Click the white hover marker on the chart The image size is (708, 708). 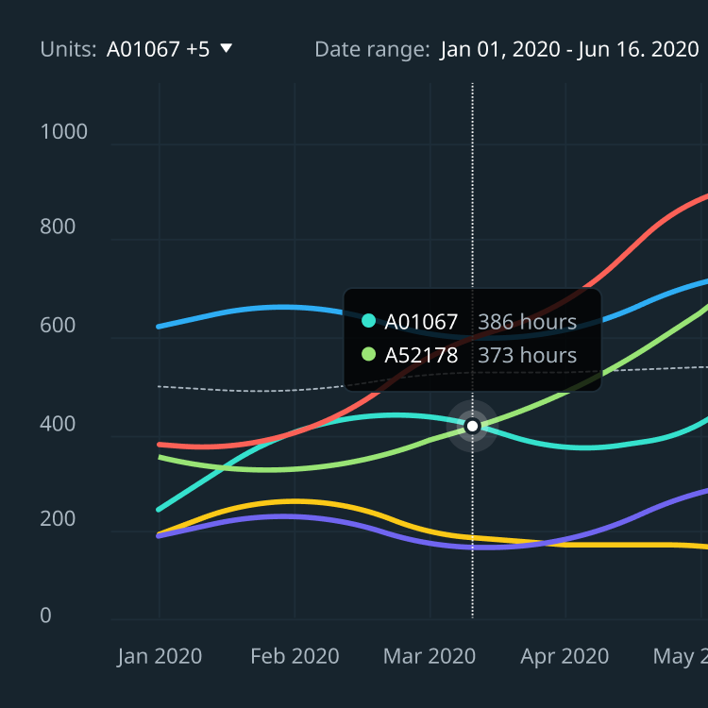pos(472,427)
